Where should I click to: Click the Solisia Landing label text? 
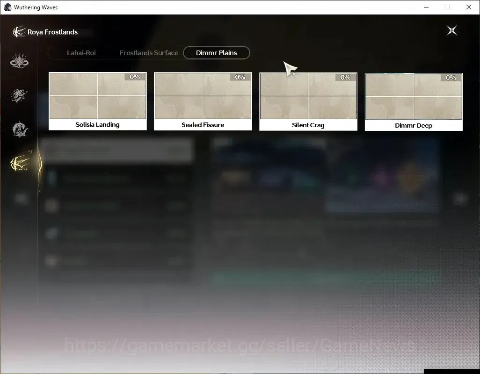[x=98, y=124]
